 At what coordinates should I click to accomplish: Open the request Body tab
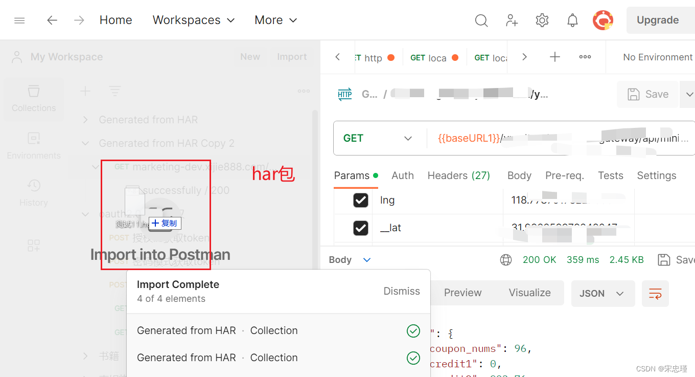[x=519, y=175]
